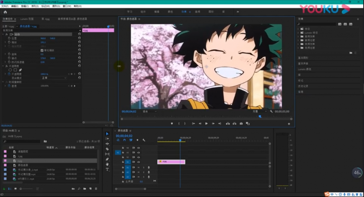This screenshot has width=364, height=197.
Task: Open the Lumetri 颜色 panel
Action: click(x=305, y=69)
